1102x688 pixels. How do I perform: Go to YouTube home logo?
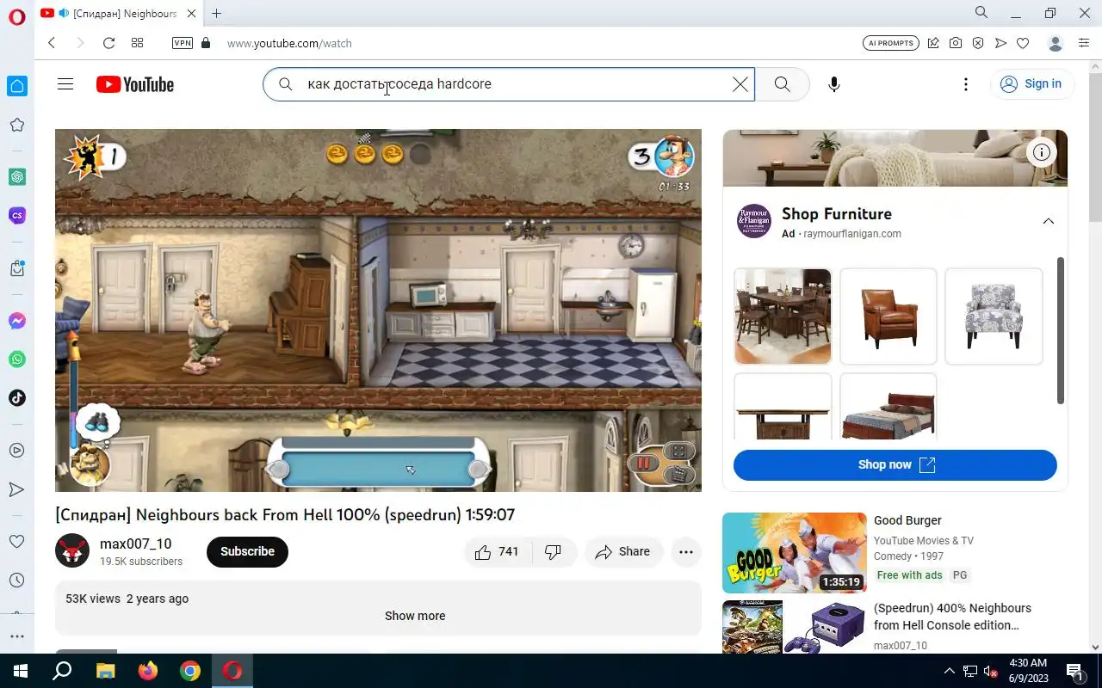[135, 83]
